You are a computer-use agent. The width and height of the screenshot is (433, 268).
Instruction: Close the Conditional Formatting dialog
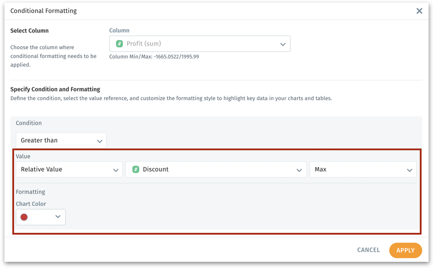coord(419,11)
